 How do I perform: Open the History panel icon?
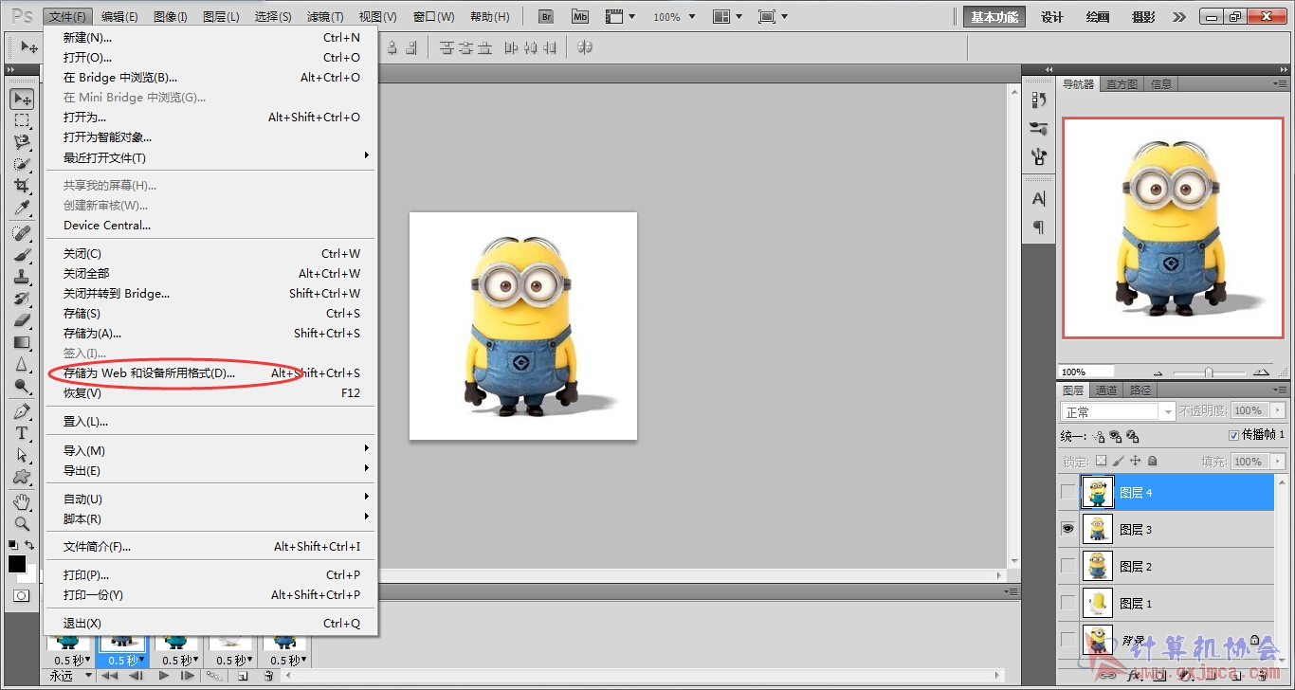pos(1039,100)
